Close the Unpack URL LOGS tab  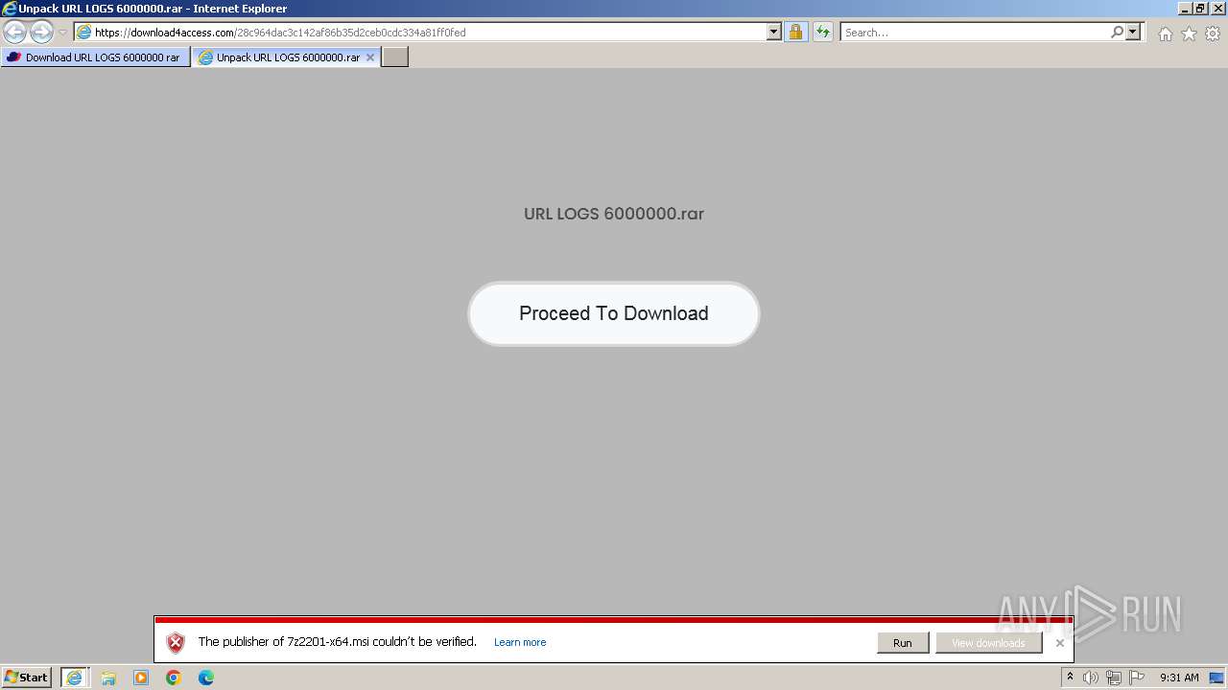(370, 57)
